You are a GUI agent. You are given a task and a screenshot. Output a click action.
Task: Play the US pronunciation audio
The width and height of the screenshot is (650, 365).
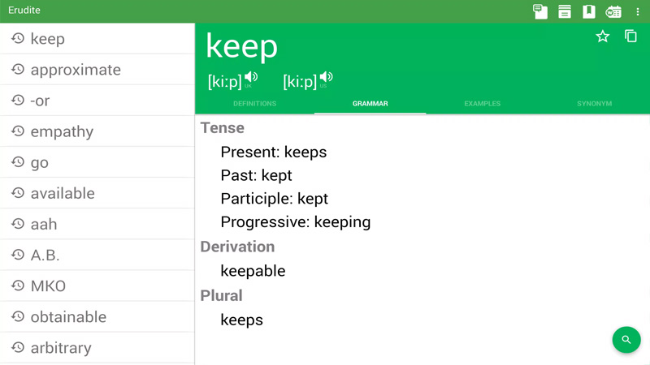(x=326, y=78)
